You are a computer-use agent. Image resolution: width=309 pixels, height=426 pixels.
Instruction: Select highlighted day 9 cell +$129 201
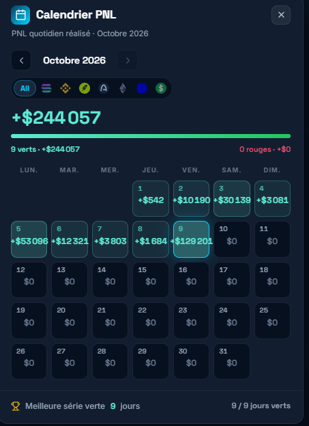click(x=192, y=239)
